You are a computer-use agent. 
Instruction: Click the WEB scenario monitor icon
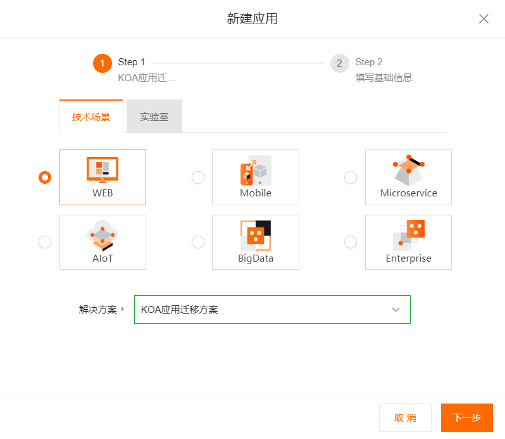[x=103, y=170]
